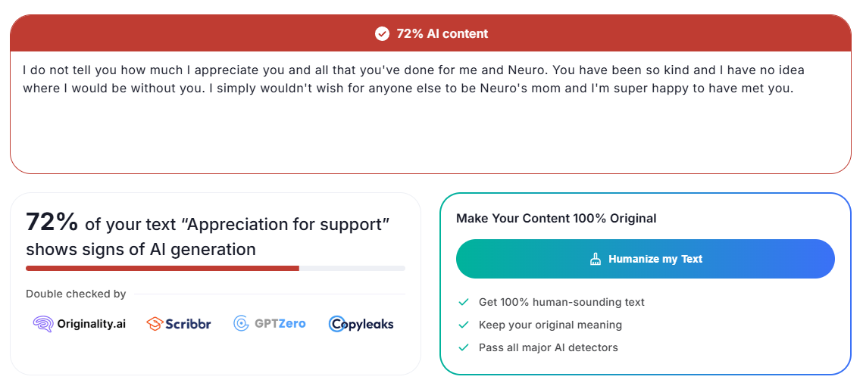Image resolution: width=863 pixels, height=386 pixels.
Task: Click the GPTZero circular logo icon
Action: [241, 324]
